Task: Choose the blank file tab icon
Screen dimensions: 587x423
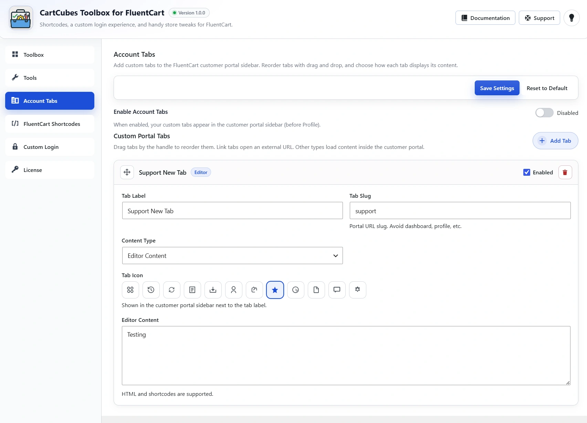Action: point(316,290)
